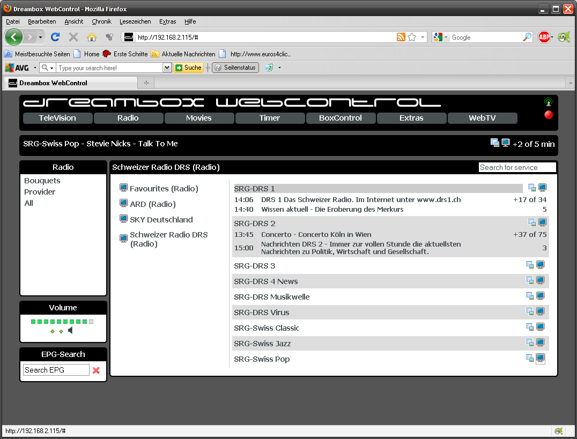Click the AVG Type your search here field
Viewport: 577px width, 439px height.
click(109, 68)
